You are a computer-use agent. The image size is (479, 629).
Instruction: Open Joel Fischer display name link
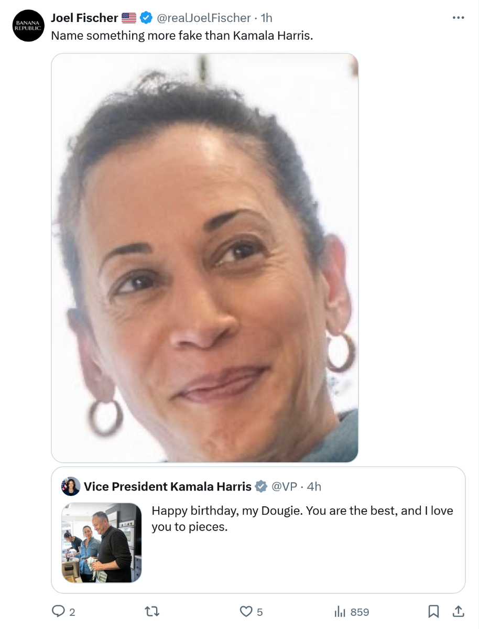click(x=84, y=18)
